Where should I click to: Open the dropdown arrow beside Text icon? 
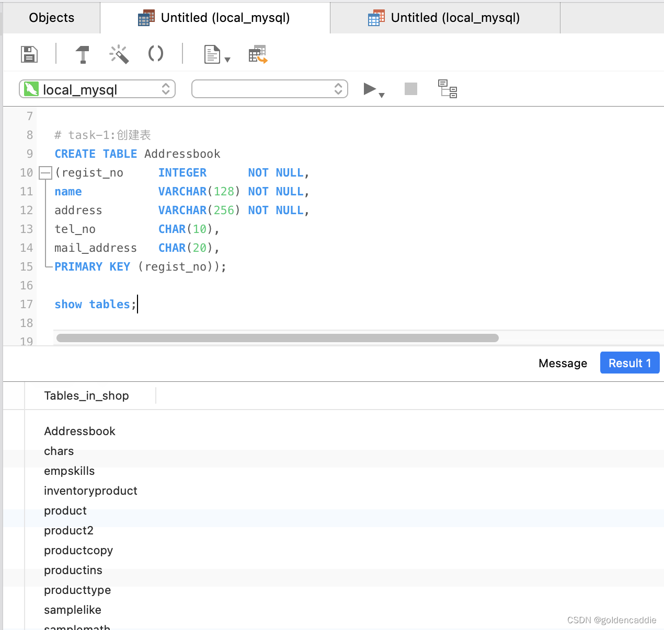[227, 60]
